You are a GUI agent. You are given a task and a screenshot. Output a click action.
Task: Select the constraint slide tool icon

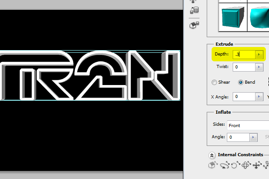click(257, 165)
